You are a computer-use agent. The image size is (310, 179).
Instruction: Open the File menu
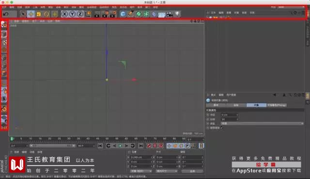tap(4, 7)
